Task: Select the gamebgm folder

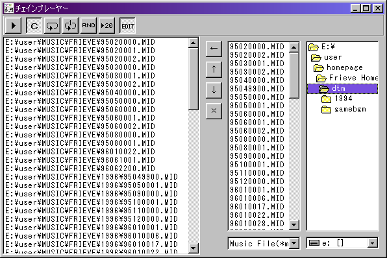Action: click(343, 109)
